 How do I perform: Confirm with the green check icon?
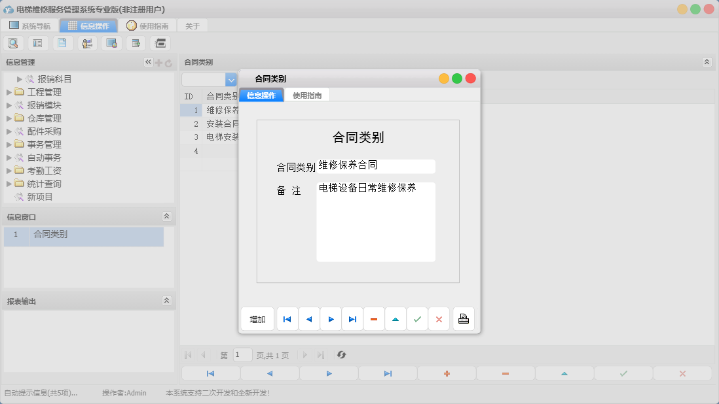417,318
